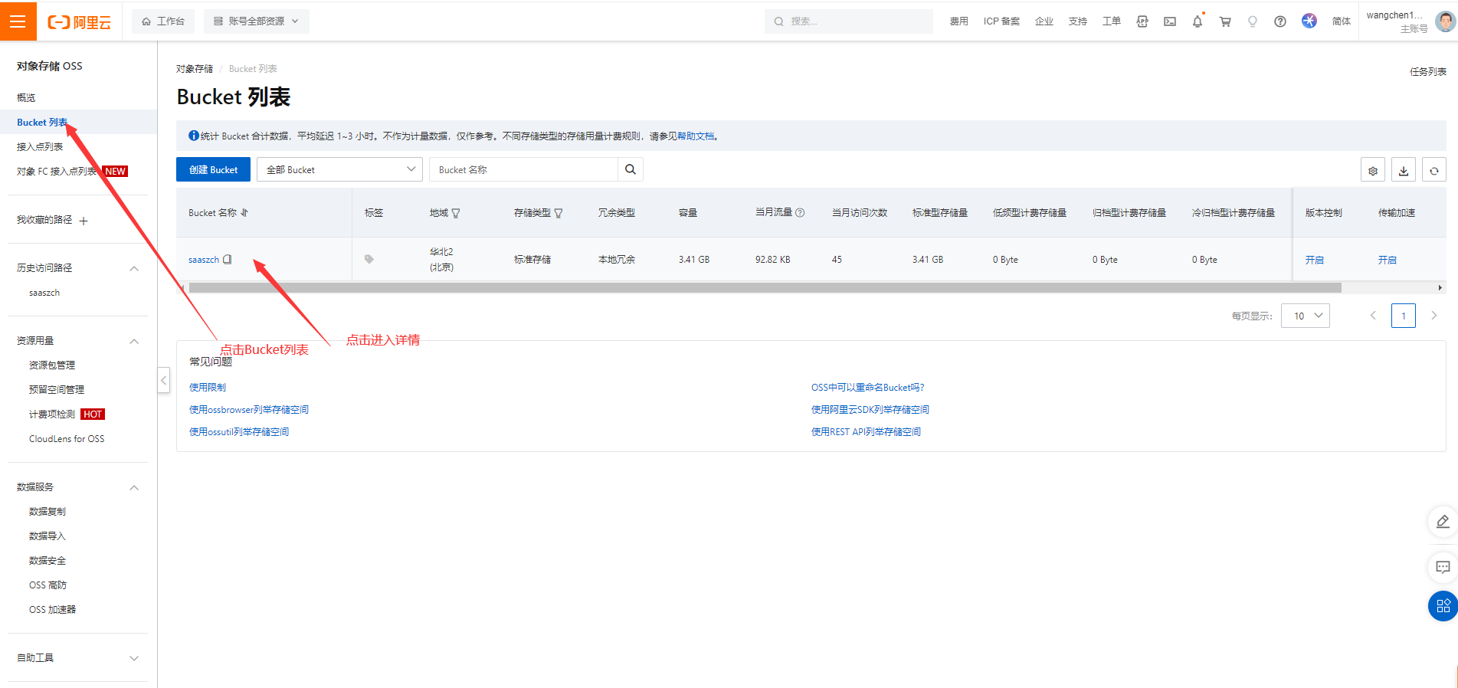Refresh the bucket list
This screenshot has height=688, width=1458.
coord(1433,171)
